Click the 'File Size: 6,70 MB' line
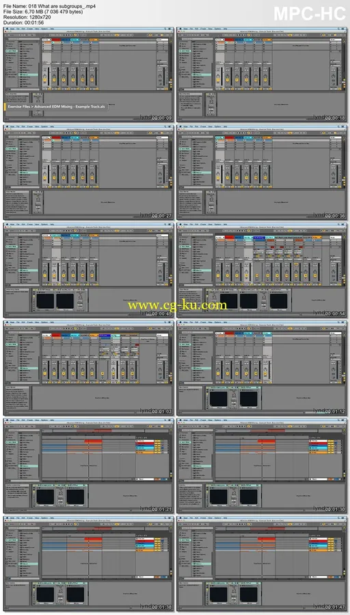Image resolution: width=350 pixels, height=615 pixels. [43, 12]
